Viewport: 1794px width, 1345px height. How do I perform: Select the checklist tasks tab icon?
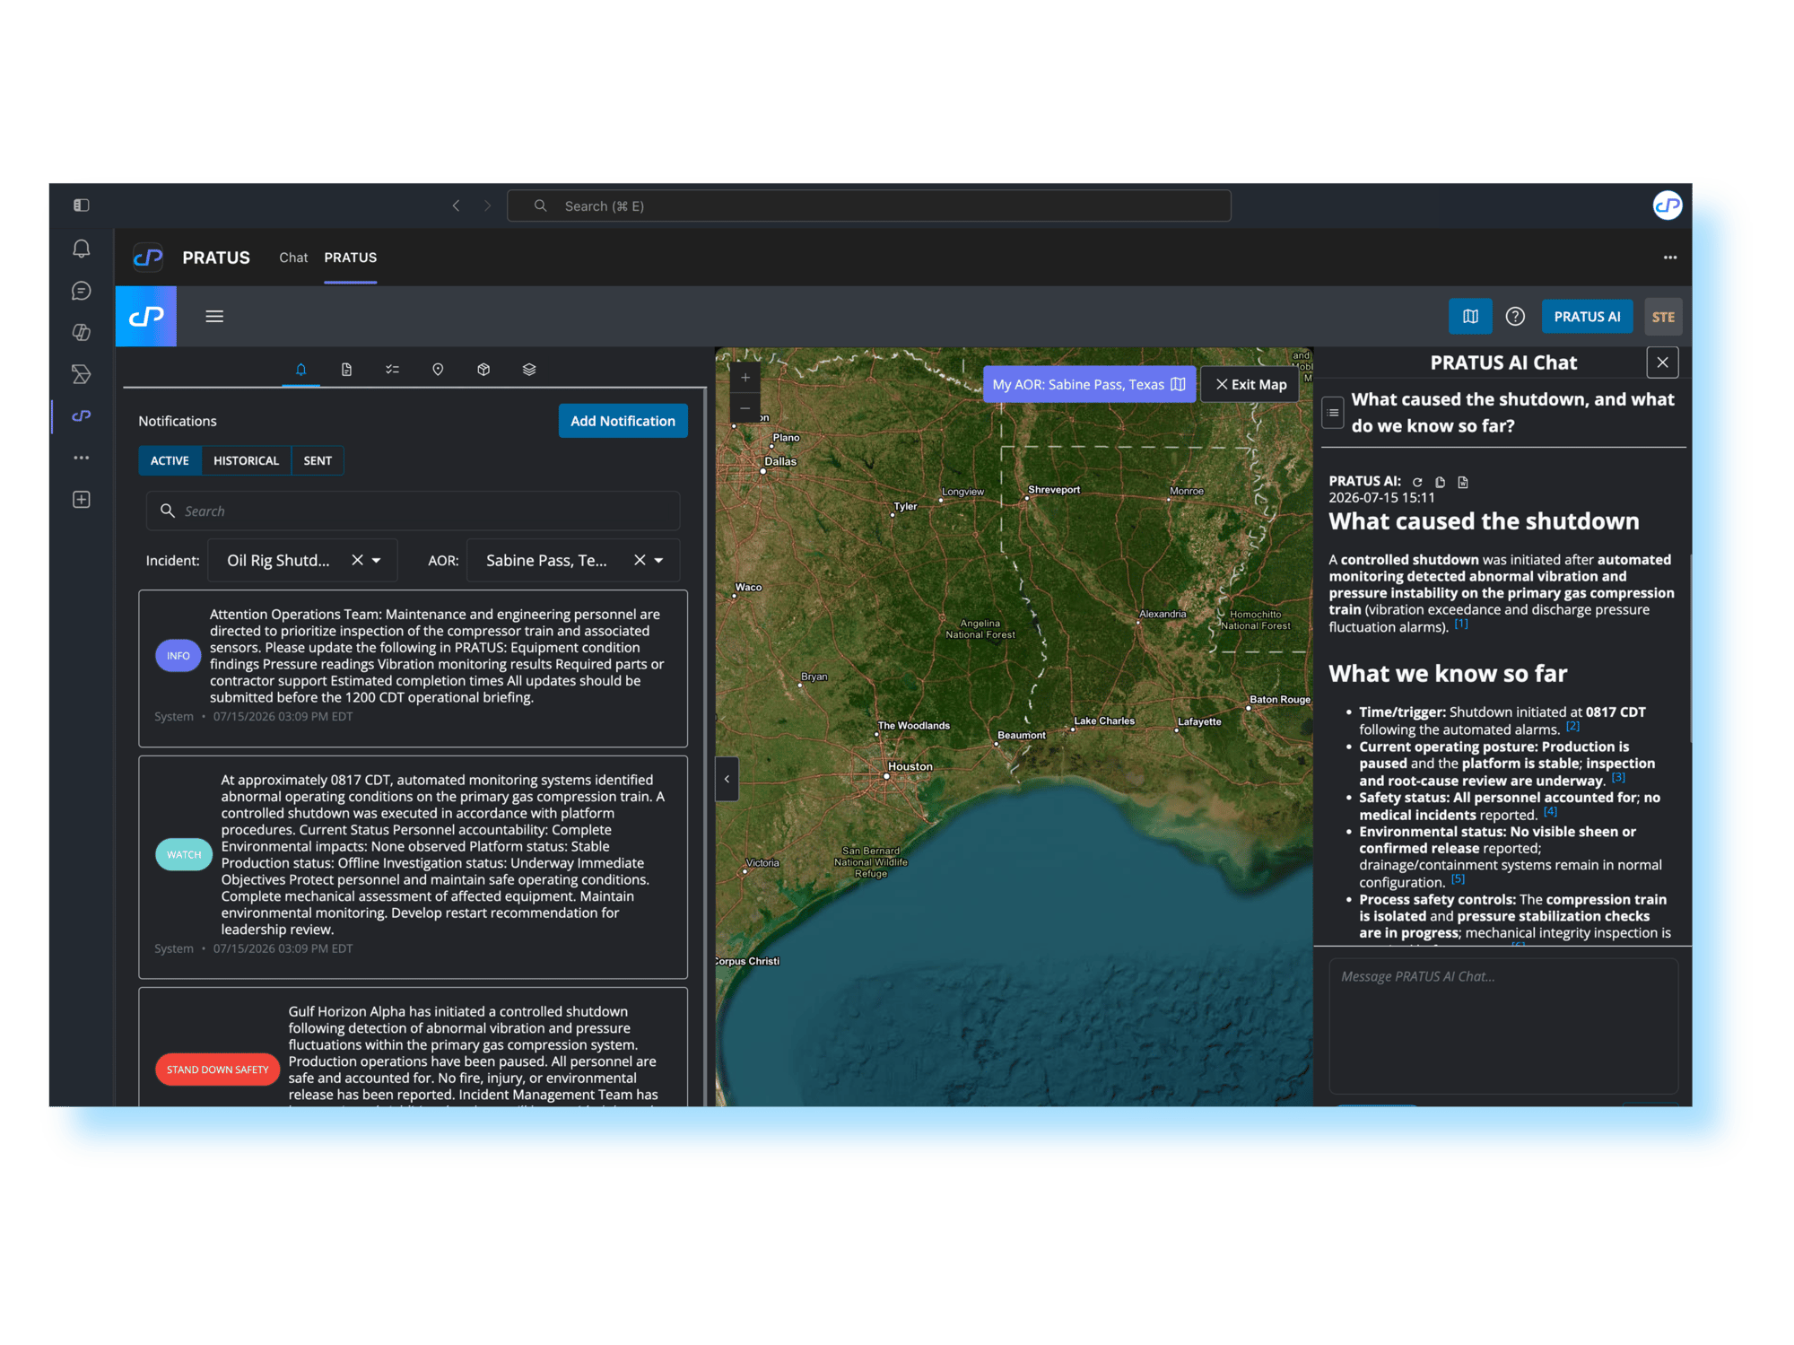(x=392, y=370)
